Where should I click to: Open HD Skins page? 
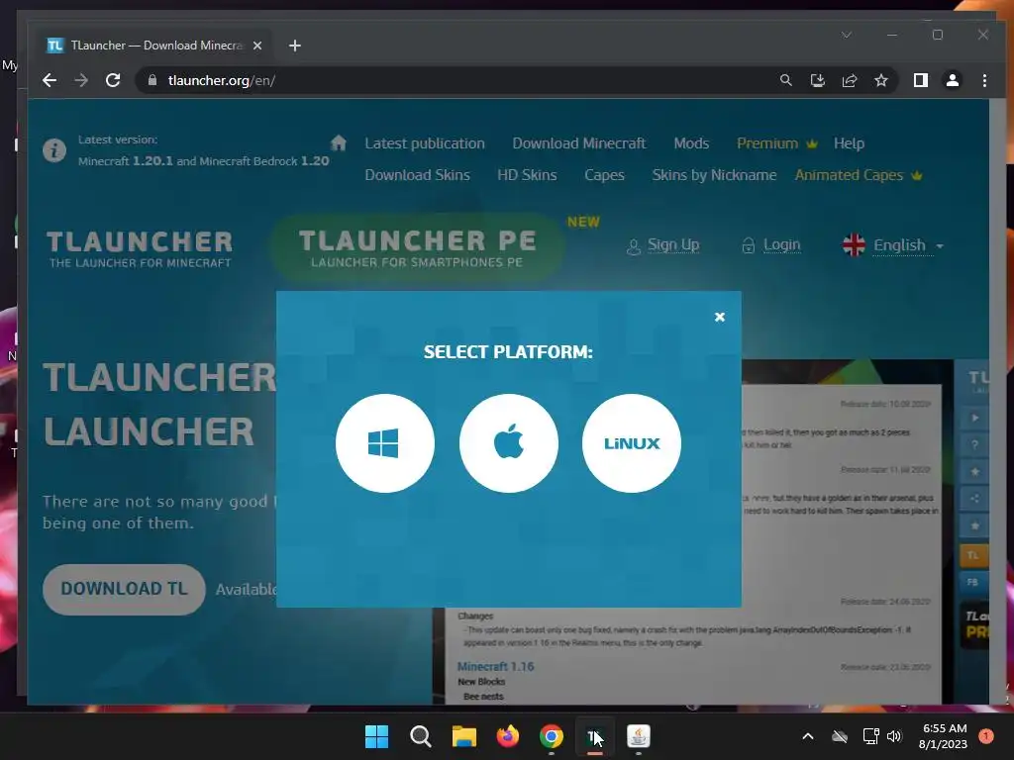click(x=527, y=175)
